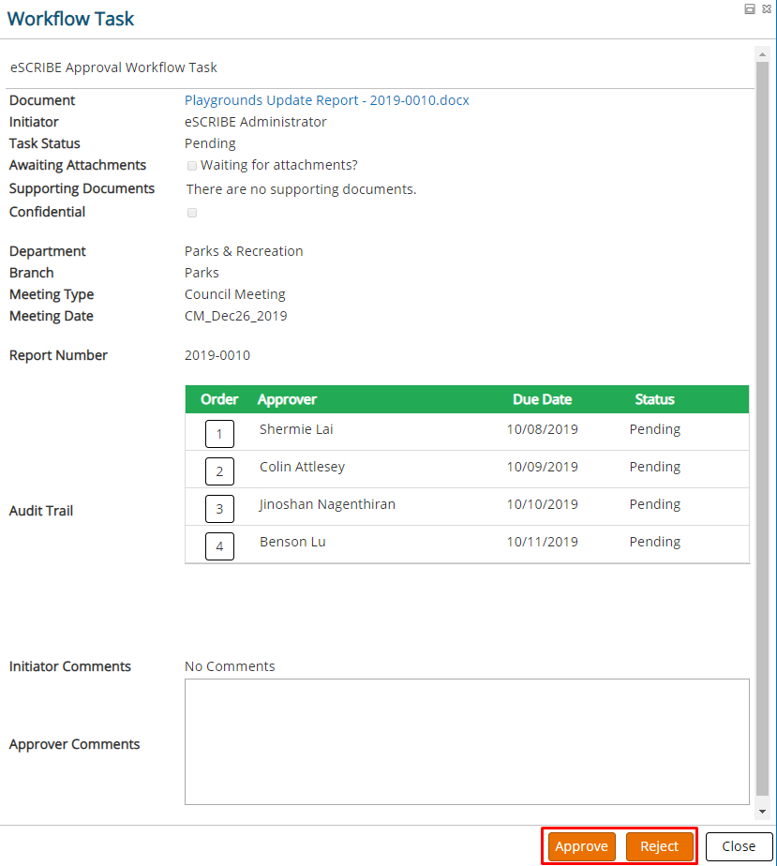Click due date 10/08/2019
Screen dimensions: 777x866
point(543,429)
